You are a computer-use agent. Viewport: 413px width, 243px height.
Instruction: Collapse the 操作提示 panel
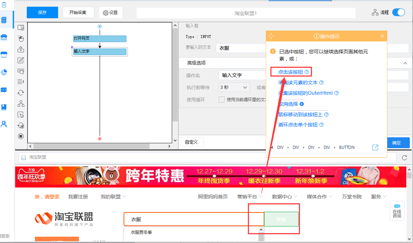(382, 36)
